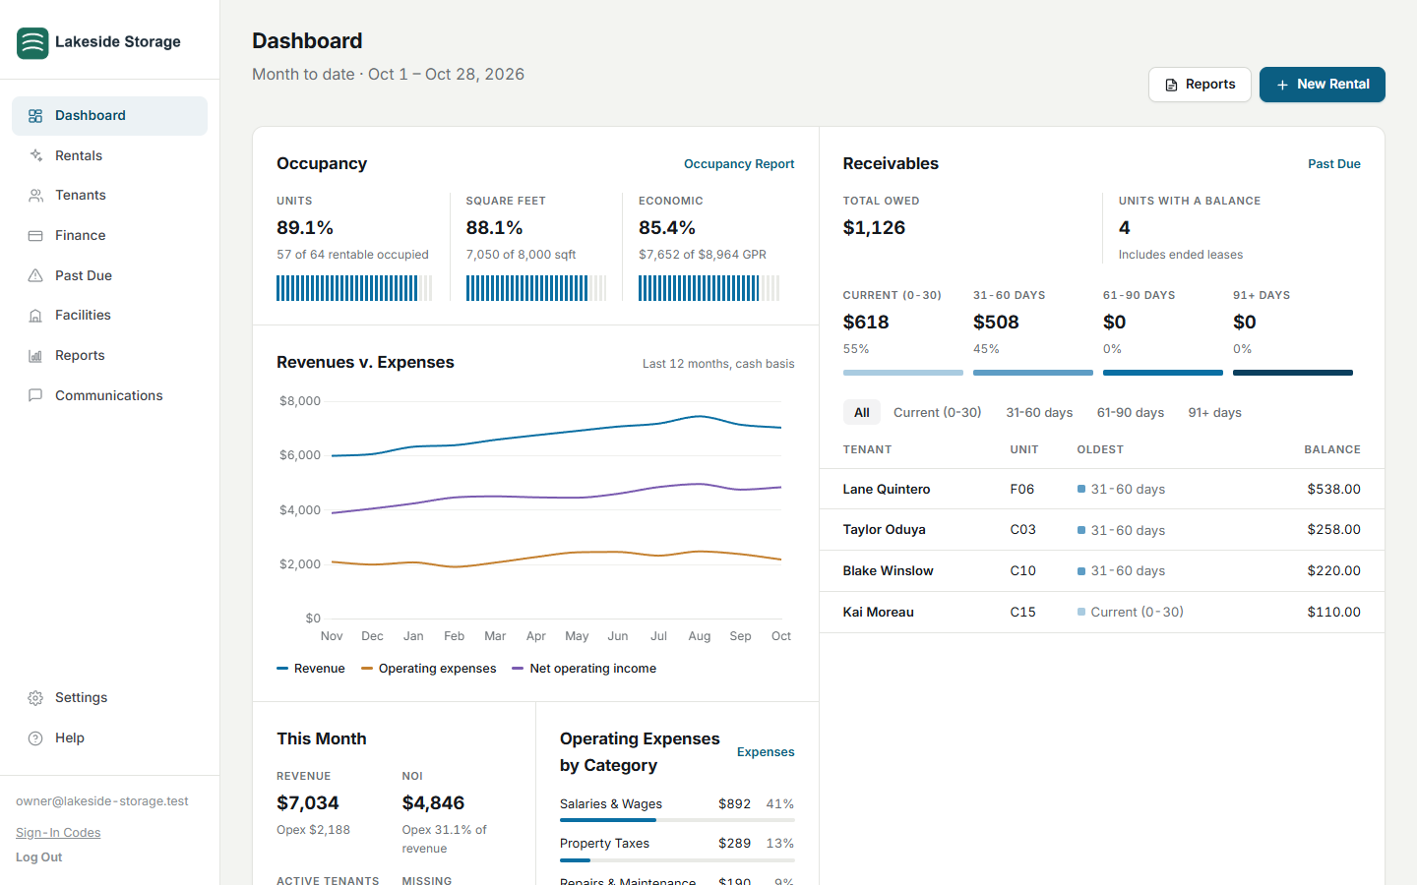Open the Past Due link in Receivables

1333,164
